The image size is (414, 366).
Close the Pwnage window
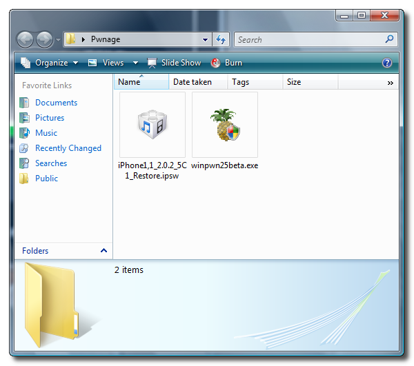(385, 15)
